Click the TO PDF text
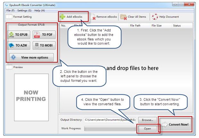 point(47,35)
